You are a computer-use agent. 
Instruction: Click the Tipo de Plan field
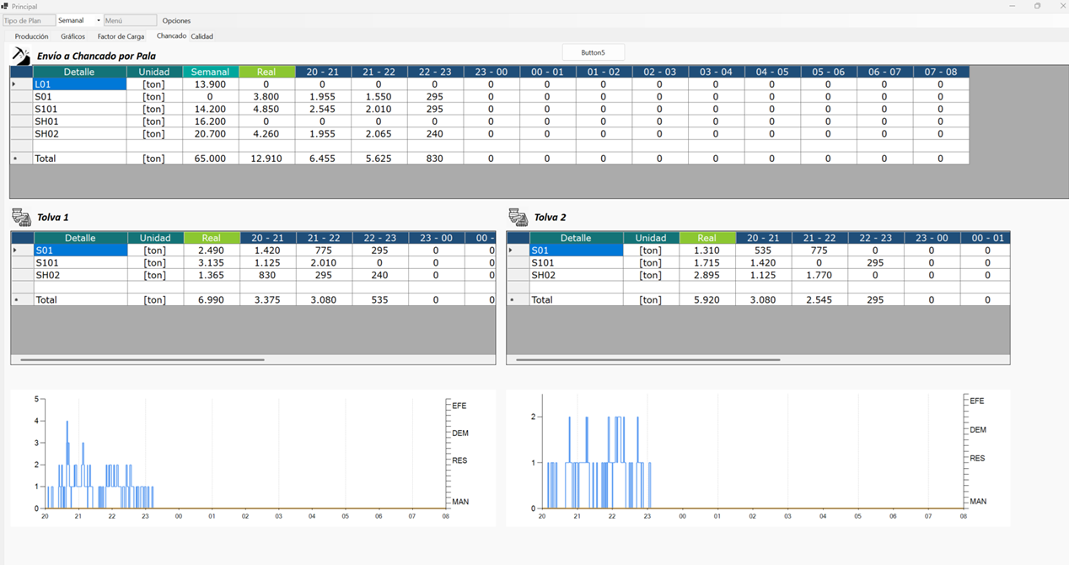click(29, 20)
